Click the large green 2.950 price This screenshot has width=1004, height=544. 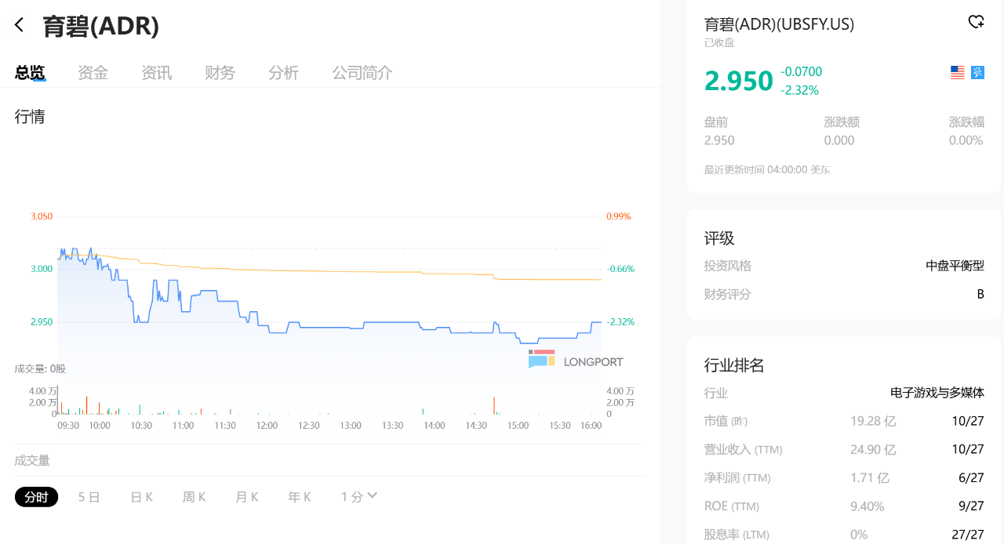point(739,81)
